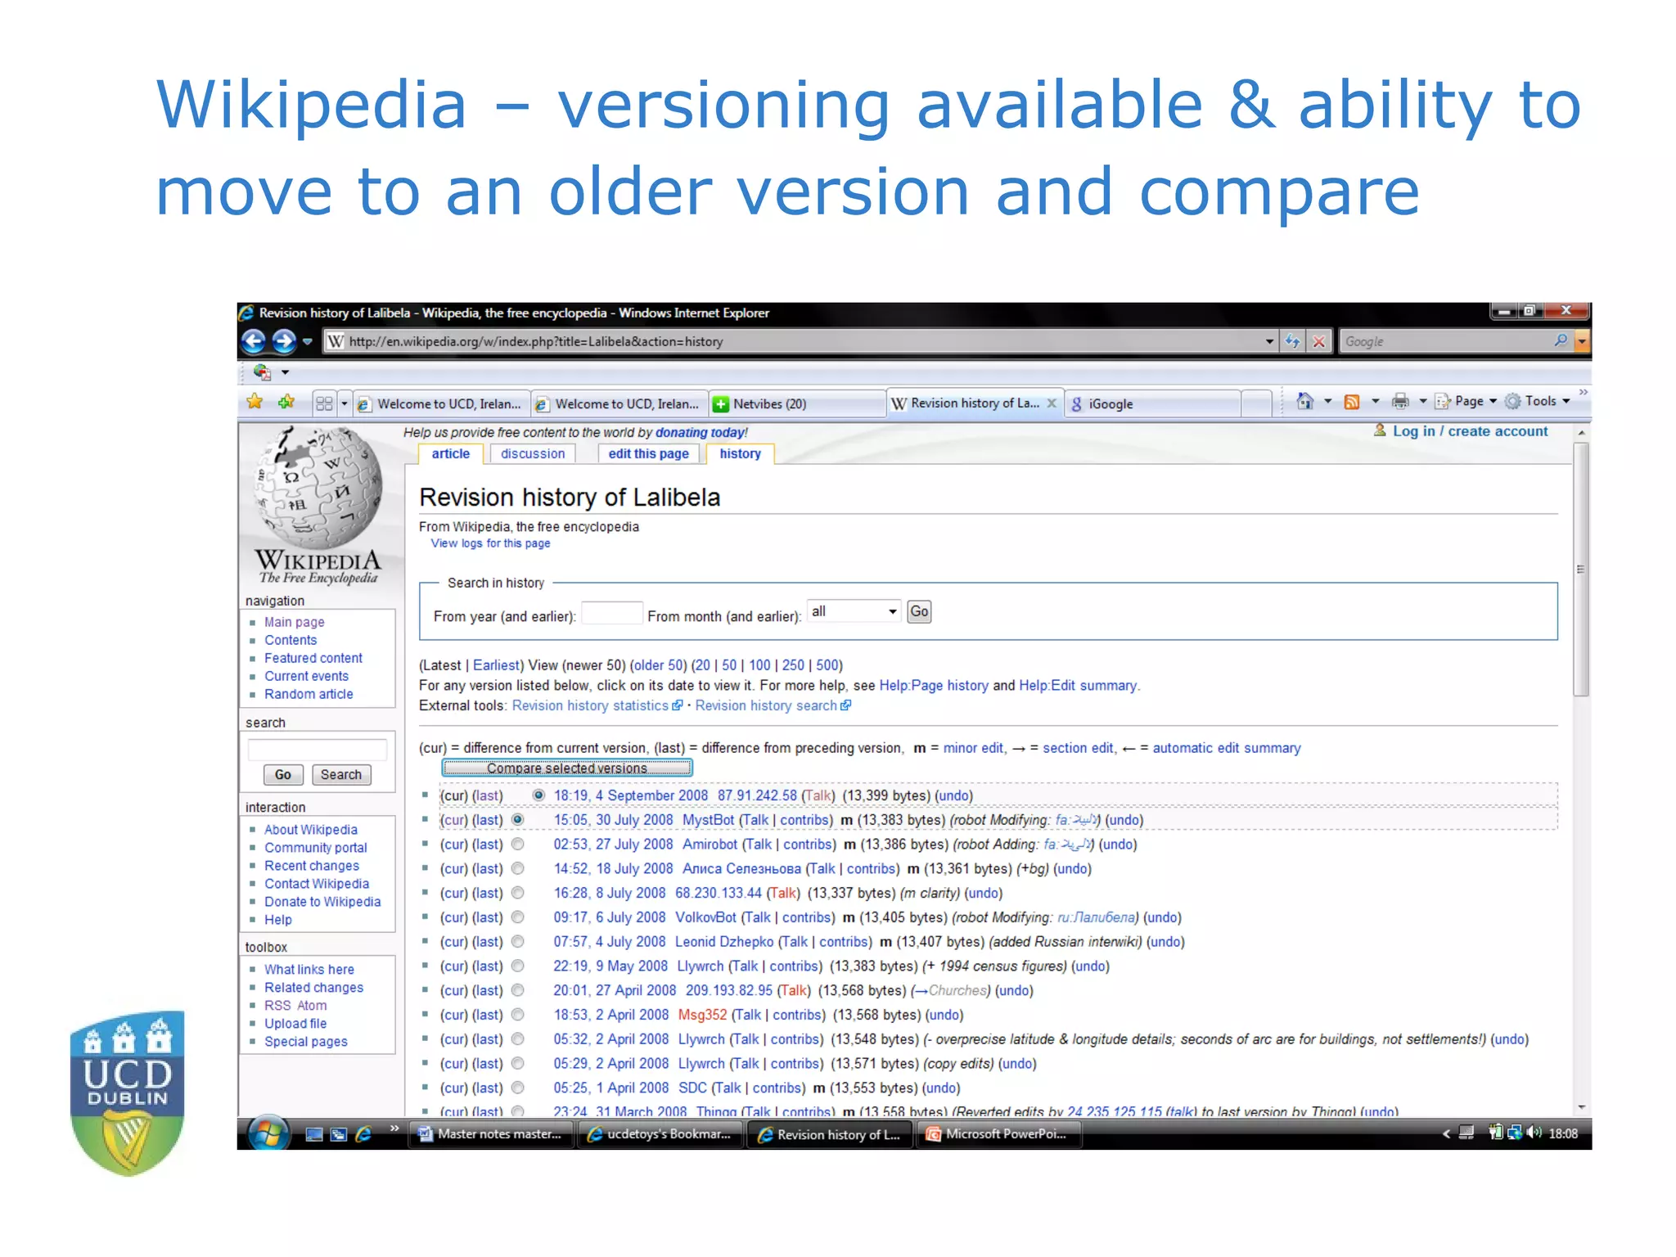The width and height of the screenshot is (1676, 1257).
Task: Launch Internet Explorer from quick launch
Action: tap(363, 1134)
